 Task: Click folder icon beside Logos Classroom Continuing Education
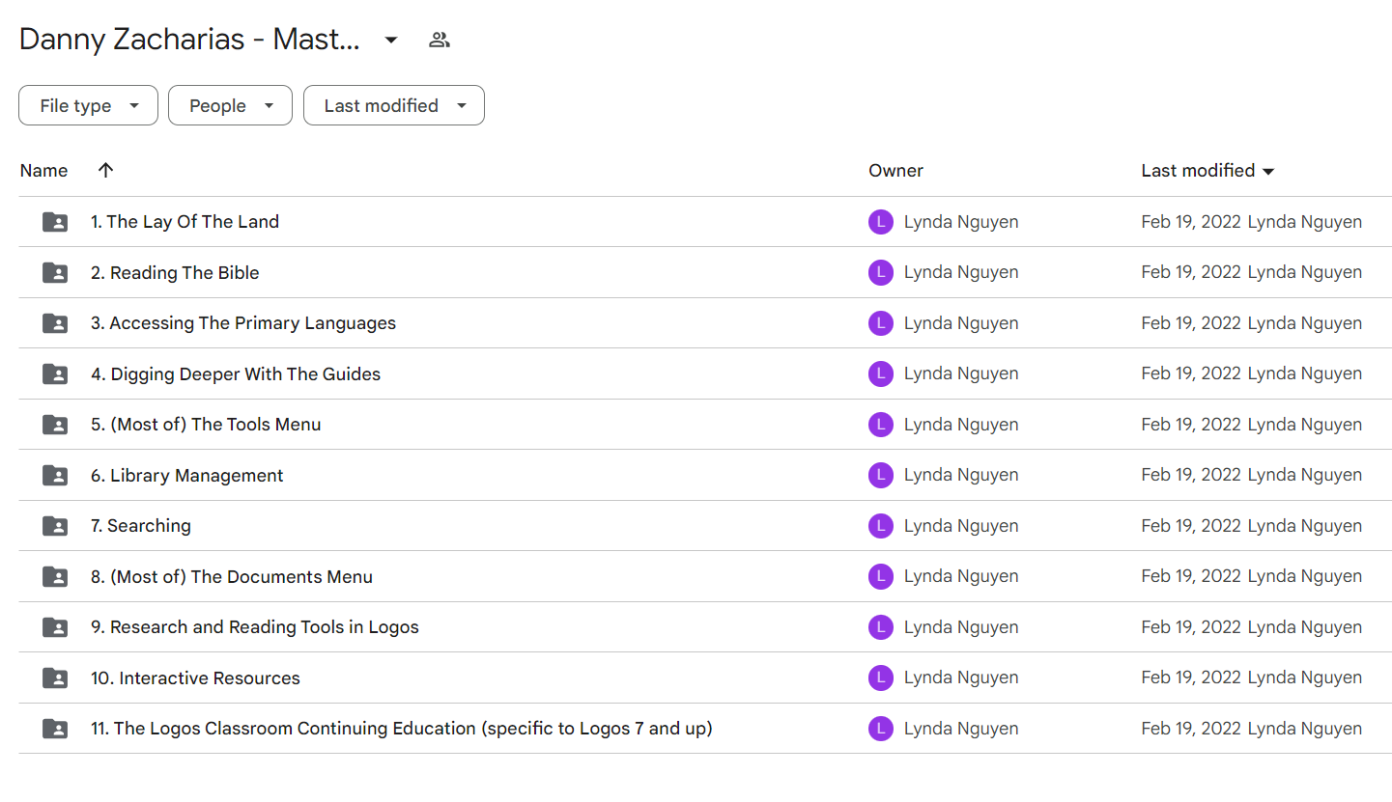pos(55,729)
